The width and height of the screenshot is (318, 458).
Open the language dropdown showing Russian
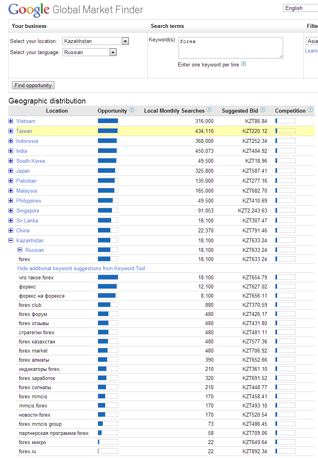(89, 52)
